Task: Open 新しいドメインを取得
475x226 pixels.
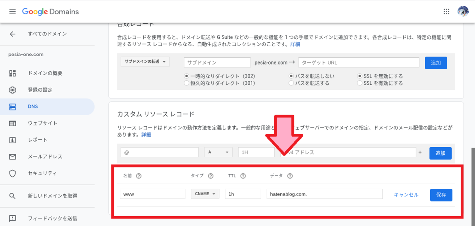Action: [x=52, y=196]
